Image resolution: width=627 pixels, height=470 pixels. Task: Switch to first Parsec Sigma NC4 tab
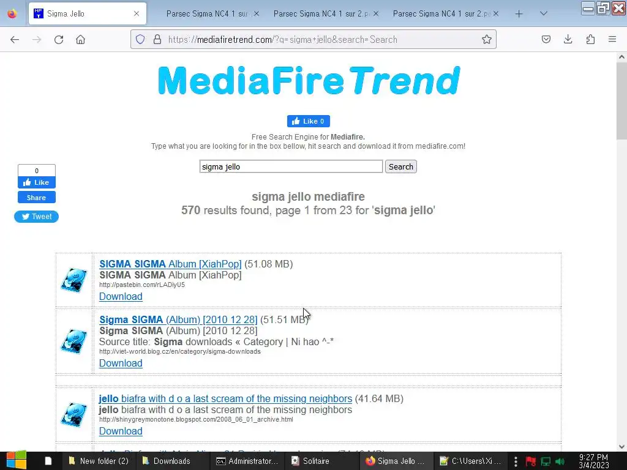[x=207, y=13]
